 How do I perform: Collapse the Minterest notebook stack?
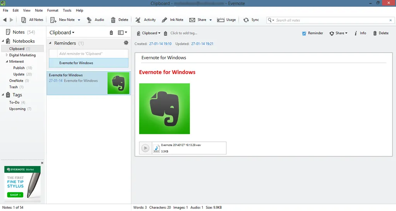pyautogui.click(x=7, y=62)
